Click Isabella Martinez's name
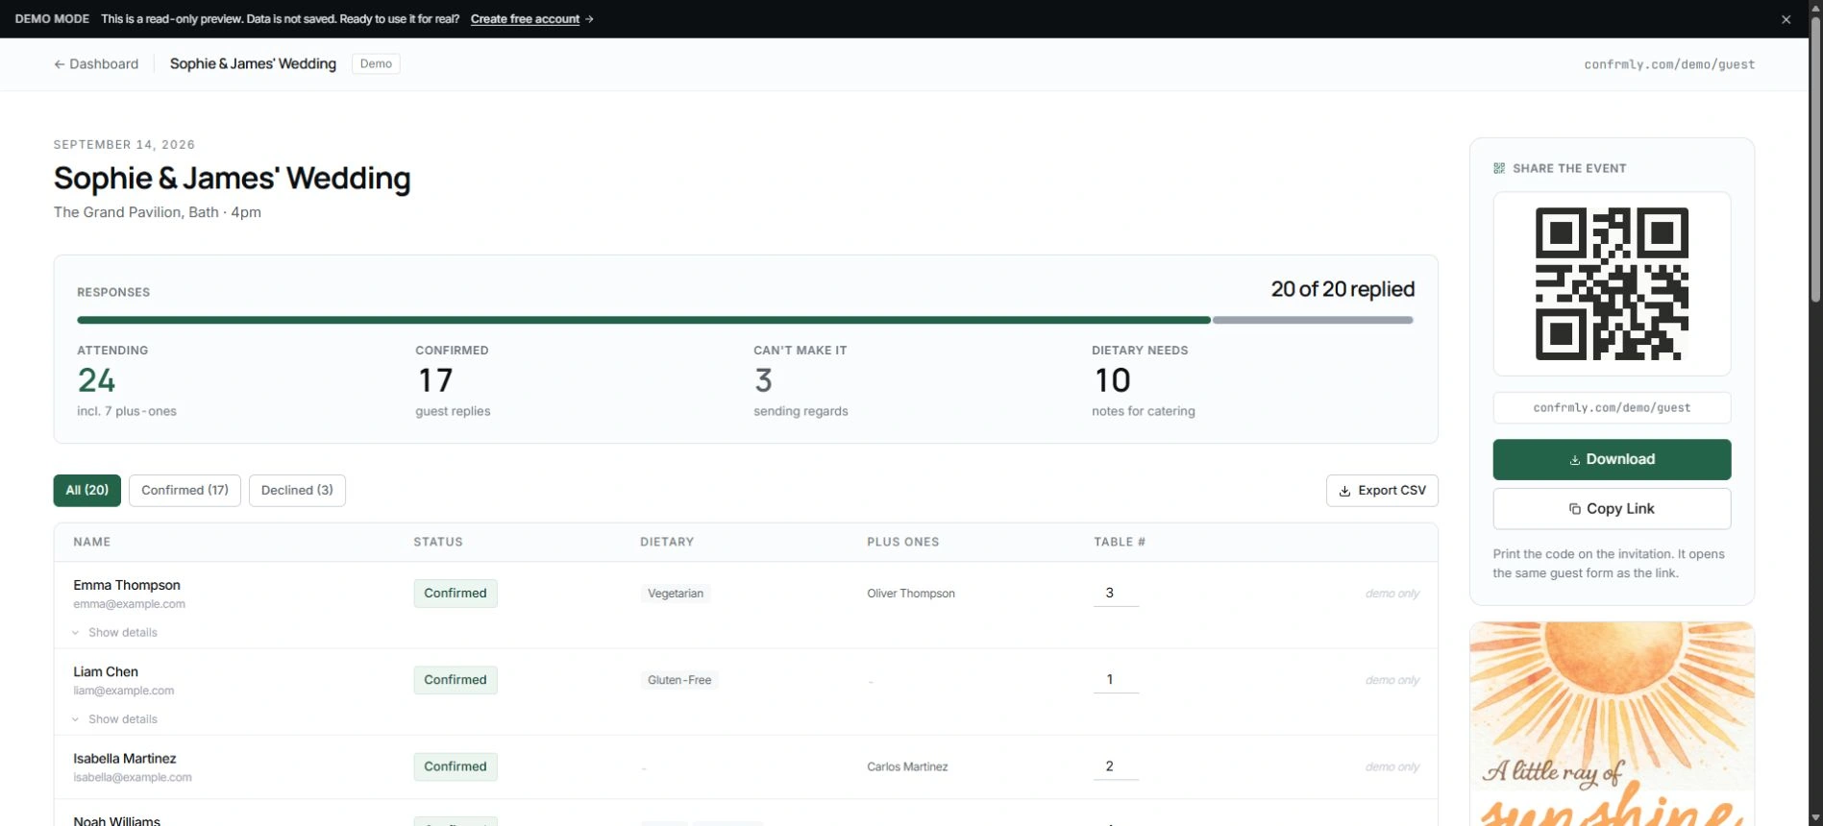 125,758
